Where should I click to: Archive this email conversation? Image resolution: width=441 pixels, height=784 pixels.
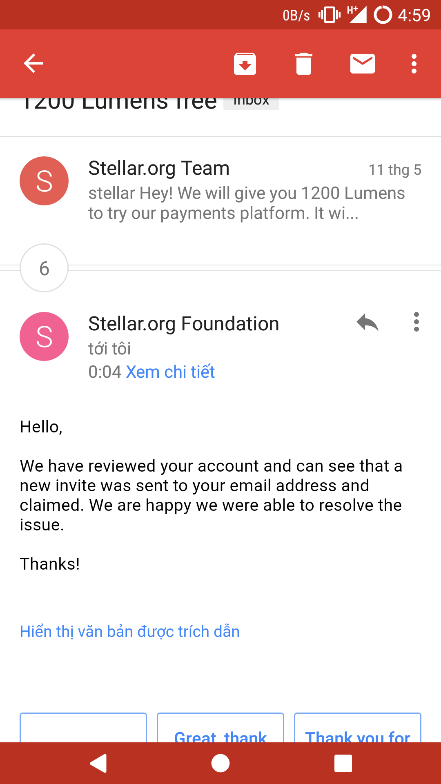245,64
